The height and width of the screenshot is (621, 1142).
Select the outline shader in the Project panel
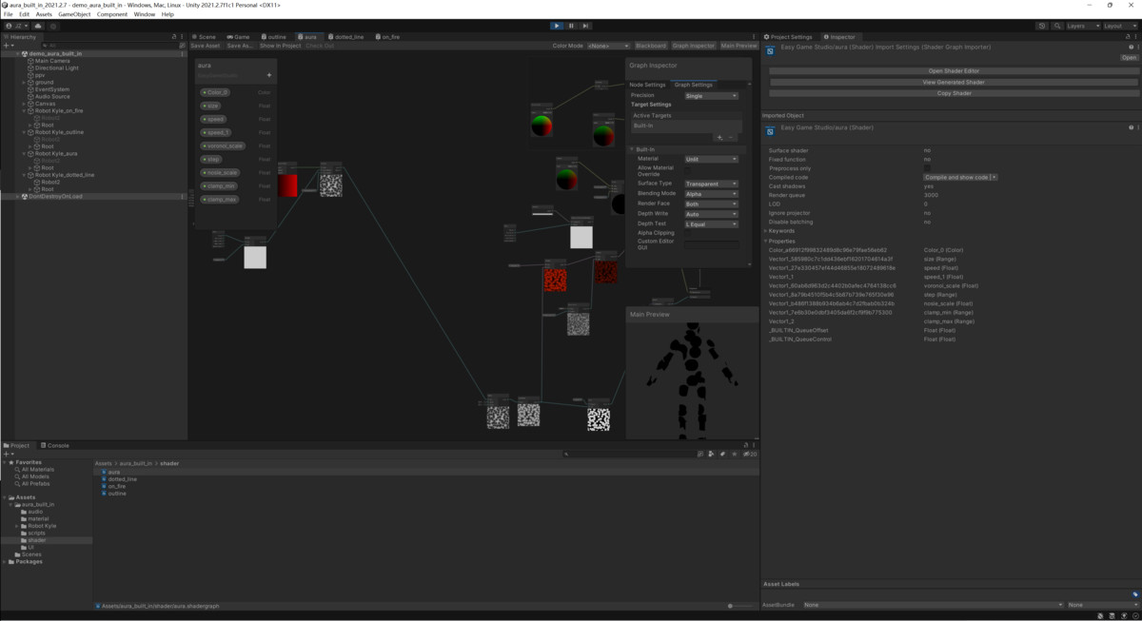click(115, 493)
